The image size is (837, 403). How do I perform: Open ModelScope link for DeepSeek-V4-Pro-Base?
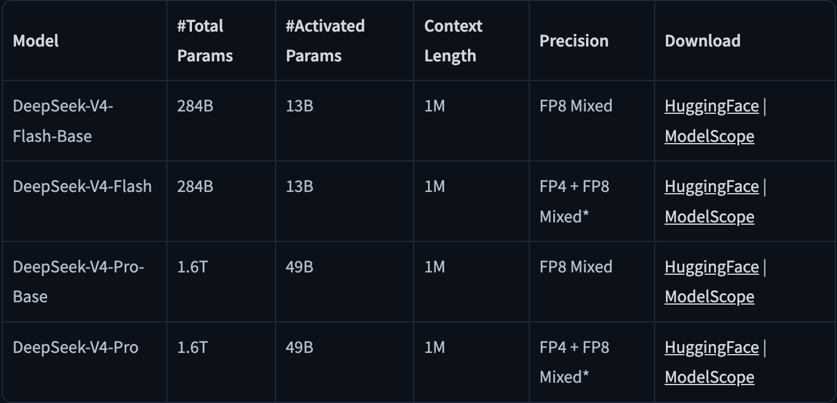[709, 297]
